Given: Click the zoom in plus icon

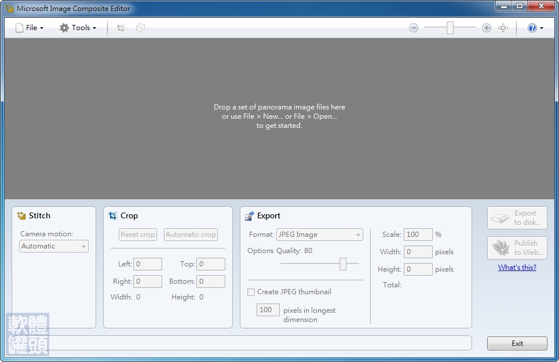Looking at the screenshot, I should [x=486, y=28].
